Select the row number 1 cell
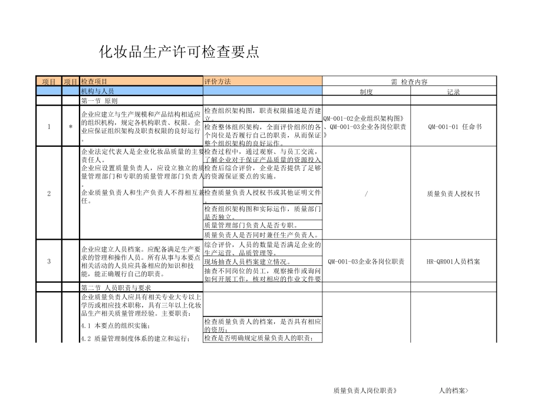 49,126
